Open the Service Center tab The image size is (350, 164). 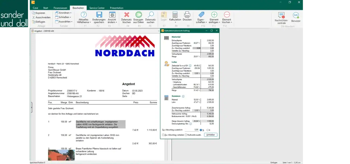97,8
